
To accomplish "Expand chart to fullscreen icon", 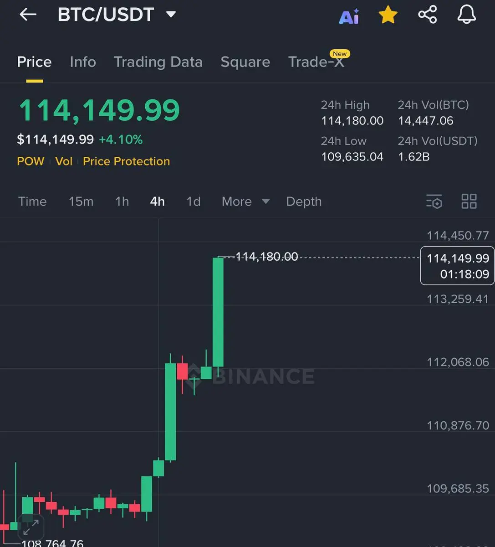I will point(31,528).
